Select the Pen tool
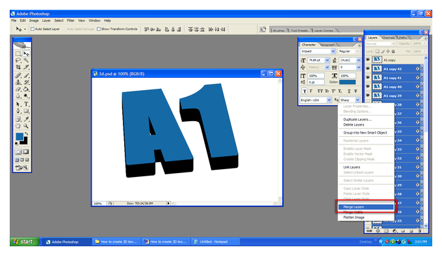Screen dimensions: 442x256 tap(18, 111)
